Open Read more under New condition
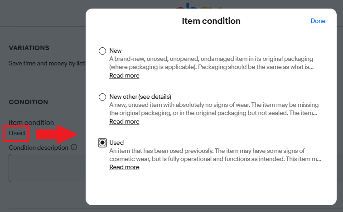The height and width of the screenshot is (212, 343). 124,75
